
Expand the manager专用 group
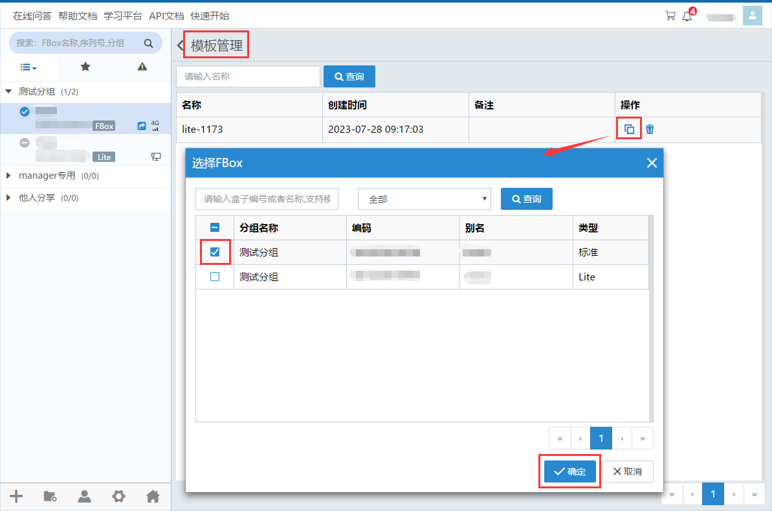pyautogui.click(x=8, y=176)
